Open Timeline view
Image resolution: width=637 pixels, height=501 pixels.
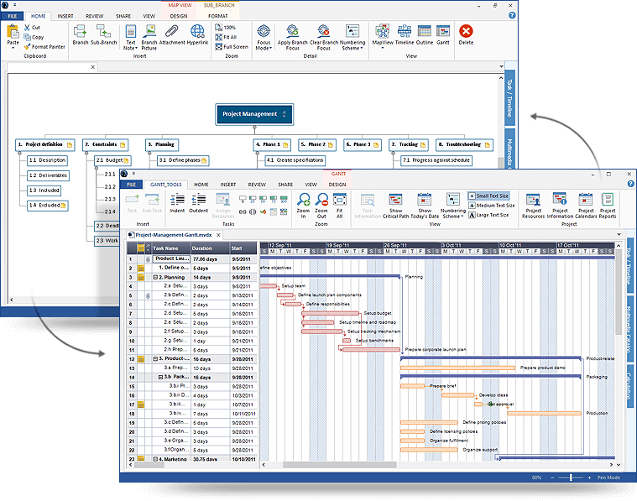coord(405,34)
